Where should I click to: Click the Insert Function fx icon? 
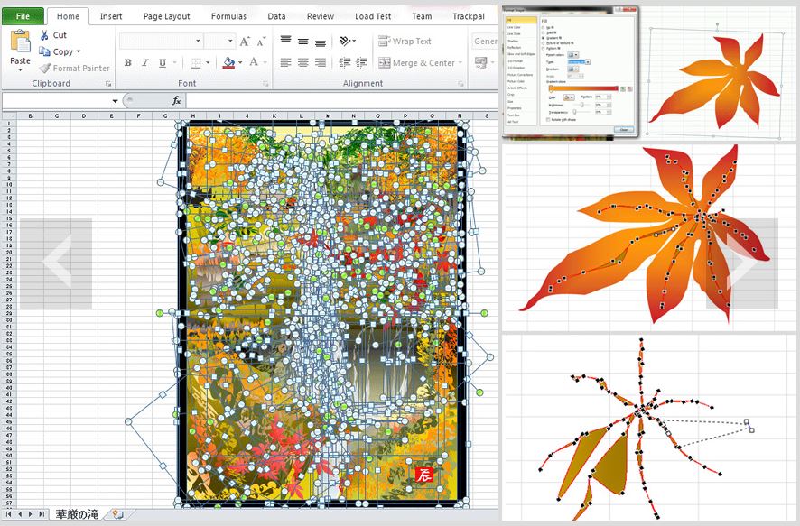click(177, 100)
